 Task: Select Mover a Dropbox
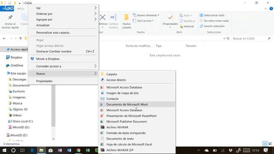[63, 59]
